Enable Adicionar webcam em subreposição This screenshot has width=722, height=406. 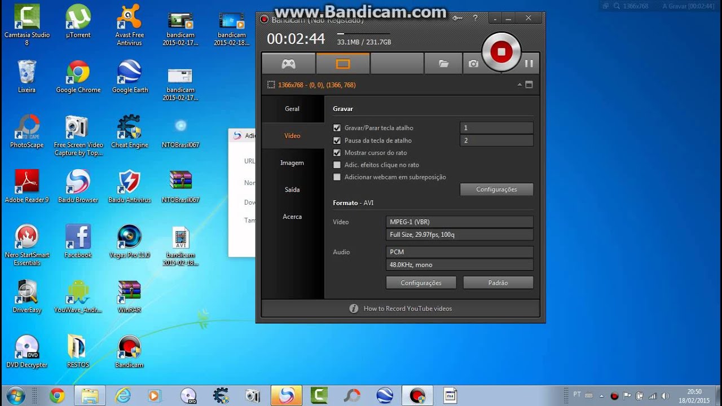337,177
